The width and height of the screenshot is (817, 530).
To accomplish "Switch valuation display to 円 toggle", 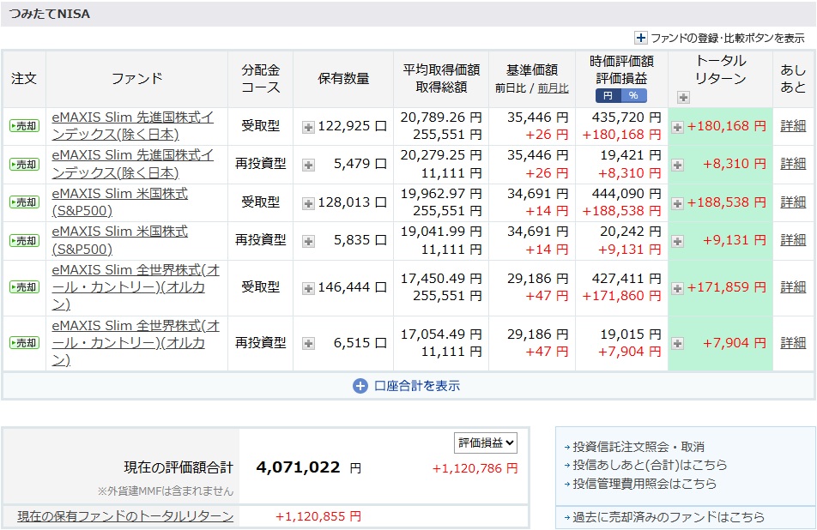I will pos(608,96).
